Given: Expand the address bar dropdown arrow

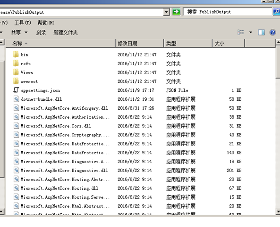Looking at the screenshot, I should 166,12.
